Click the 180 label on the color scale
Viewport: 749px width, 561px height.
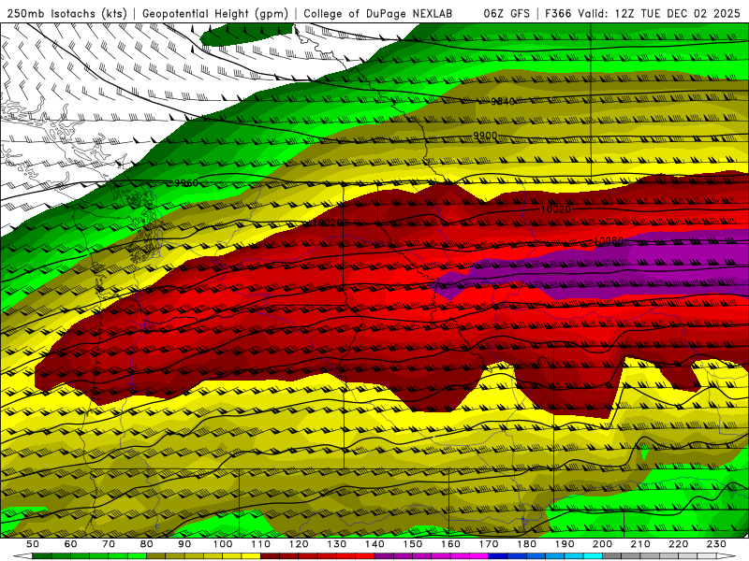pos(526,544)
